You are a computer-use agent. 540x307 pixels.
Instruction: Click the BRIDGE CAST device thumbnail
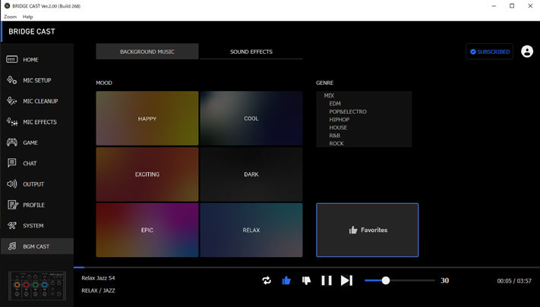[37, 285]
